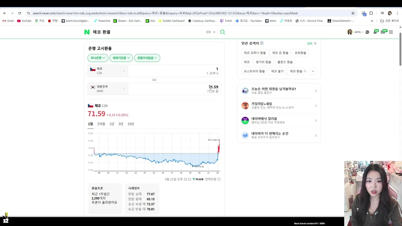Image resolution: width=402 pixels, height=226 pixels.
Task: Expand the keyboard tool dropdown arrow
Action: pos(214,32)
